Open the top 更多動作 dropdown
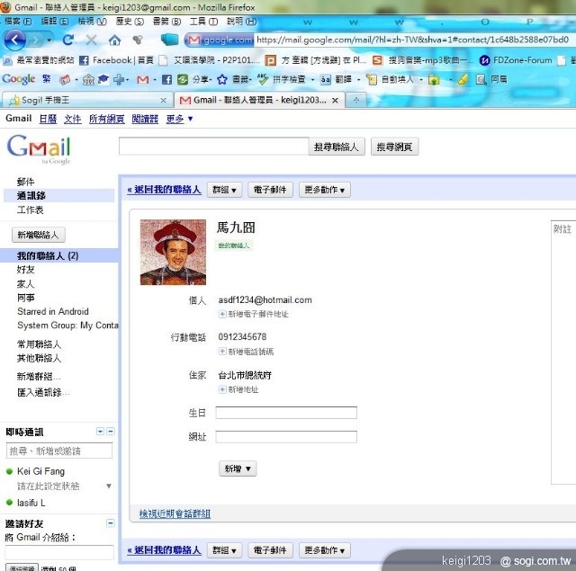 (324, 190)
